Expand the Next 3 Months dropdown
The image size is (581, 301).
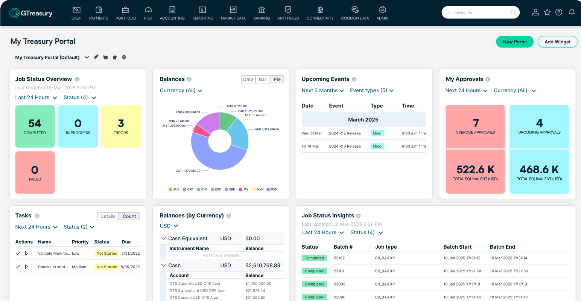323,90
